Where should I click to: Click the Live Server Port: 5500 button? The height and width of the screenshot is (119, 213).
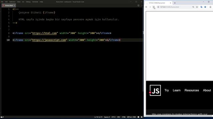[131, 117]
